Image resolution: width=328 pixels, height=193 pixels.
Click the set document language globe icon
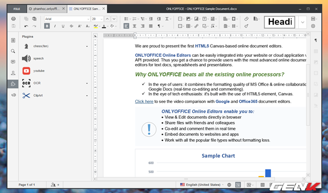click(x=229, y=185)
